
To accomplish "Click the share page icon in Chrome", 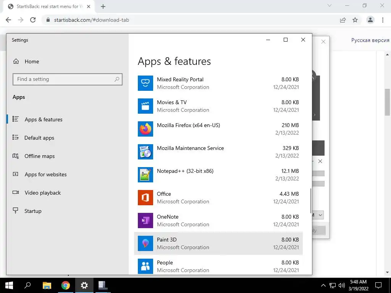I will pyautogui.click(x=343, y=20).
